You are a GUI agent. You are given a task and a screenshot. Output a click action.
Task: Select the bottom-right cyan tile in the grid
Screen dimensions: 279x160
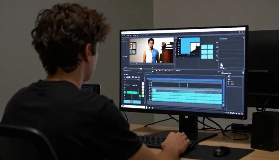click(210, 57)
